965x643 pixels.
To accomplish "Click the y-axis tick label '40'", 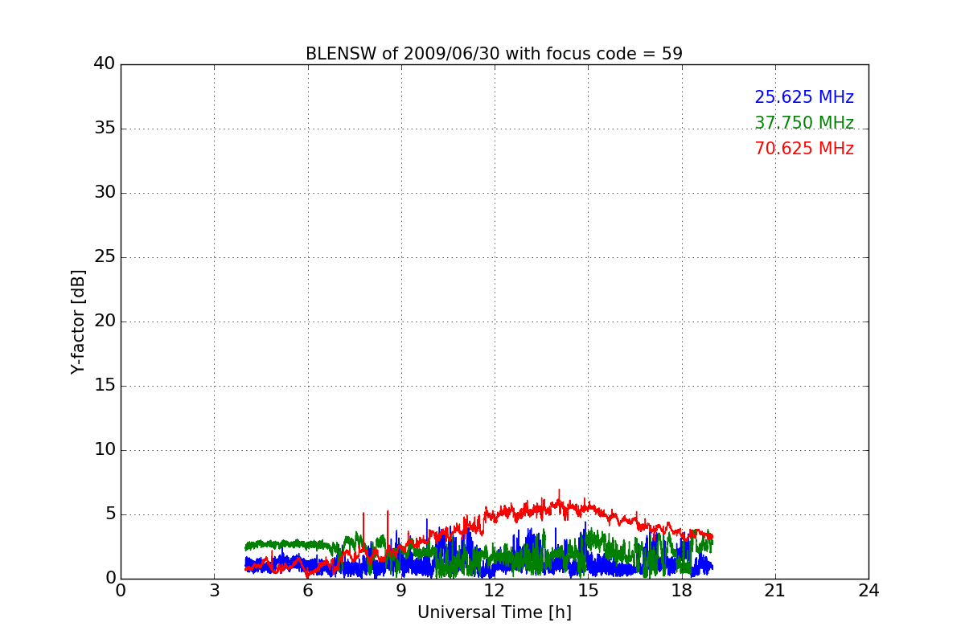I will pyautogui.click(x=105, y=64).
